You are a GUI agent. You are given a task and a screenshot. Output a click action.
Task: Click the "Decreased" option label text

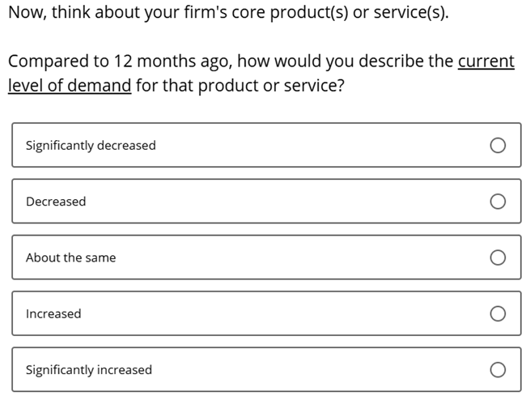coord(56,202)
